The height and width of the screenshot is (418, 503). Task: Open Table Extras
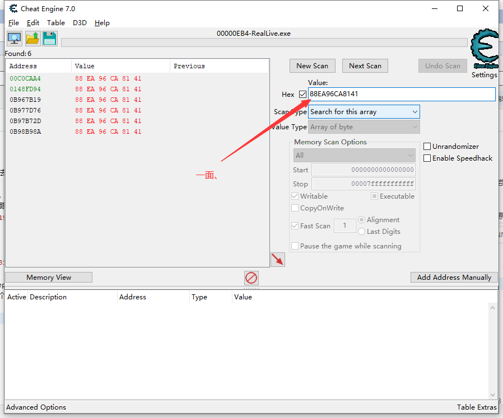click(477, 407)
